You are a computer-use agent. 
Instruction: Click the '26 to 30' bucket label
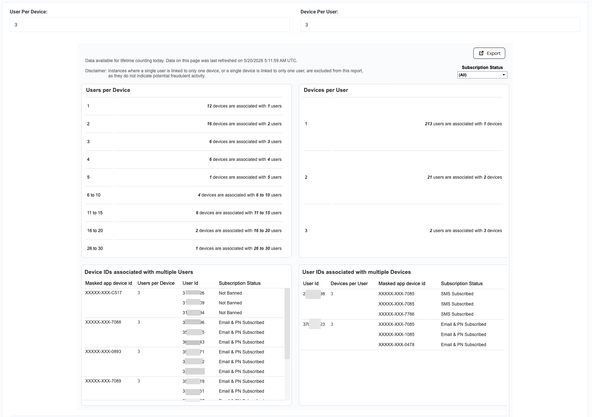point(95,248)
